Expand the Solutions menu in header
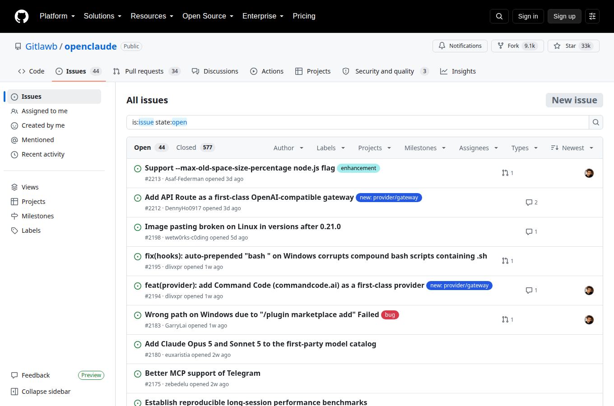This screenshot has width=614, height=406. click(x=102, y=16)
